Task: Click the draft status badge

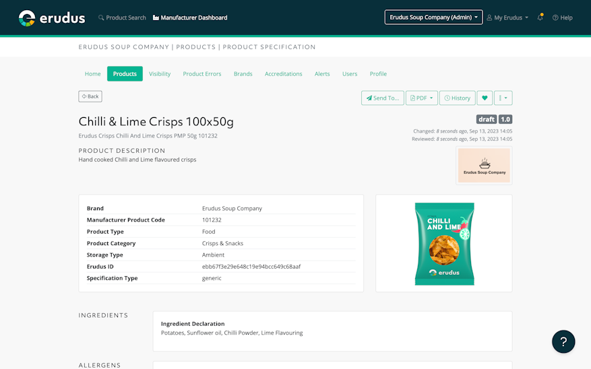Action: [x=487, y=119]
